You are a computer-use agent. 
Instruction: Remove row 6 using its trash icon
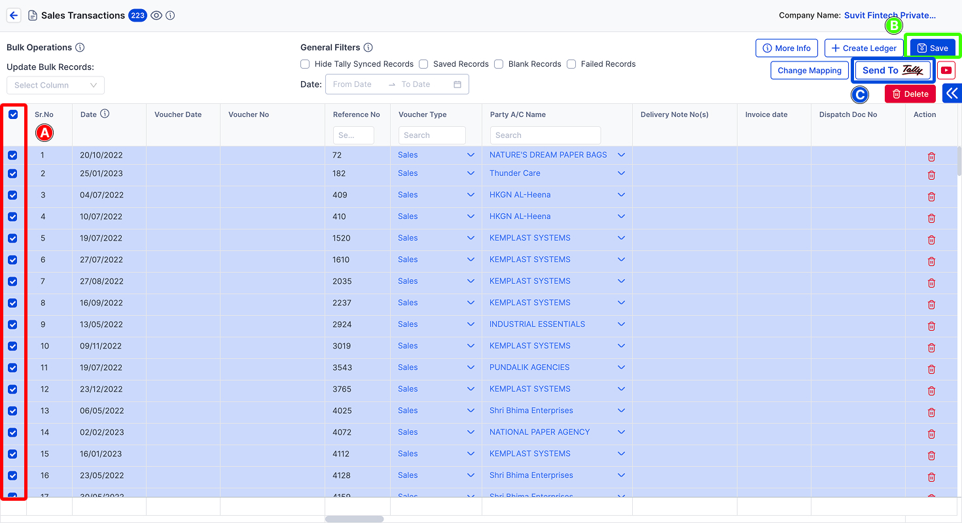point(931,261)
